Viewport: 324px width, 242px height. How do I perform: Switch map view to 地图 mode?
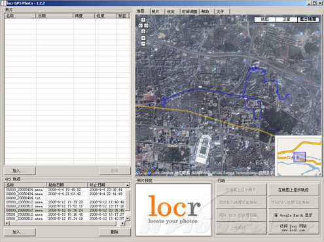point(265,20)
